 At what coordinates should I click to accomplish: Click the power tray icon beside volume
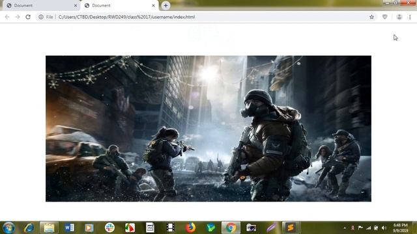click(376, 228)
